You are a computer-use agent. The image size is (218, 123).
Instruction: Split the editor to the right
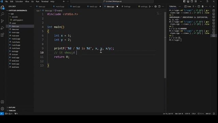159,6
